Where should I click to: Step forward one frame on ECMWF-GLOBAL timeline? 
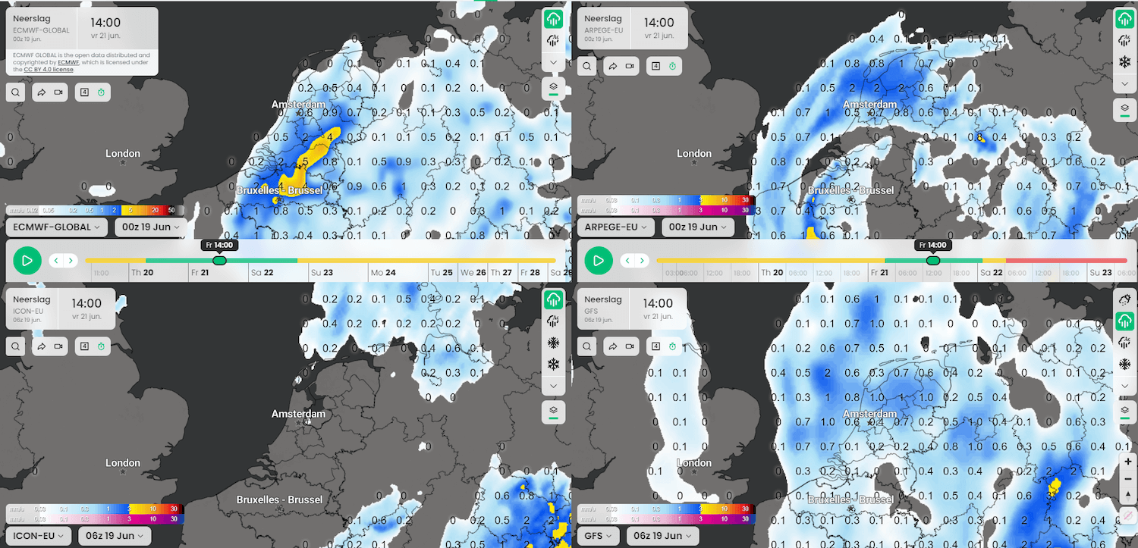pyautogui.click(x=71, y=261)
